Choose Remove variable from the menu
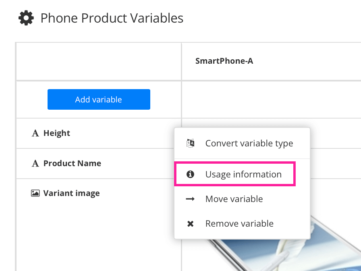The image size is (361, 271). tap(239, 223)
